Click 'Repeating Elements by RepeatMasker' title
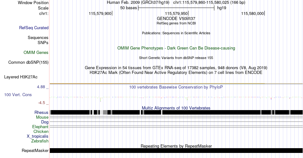 (176, 146)
